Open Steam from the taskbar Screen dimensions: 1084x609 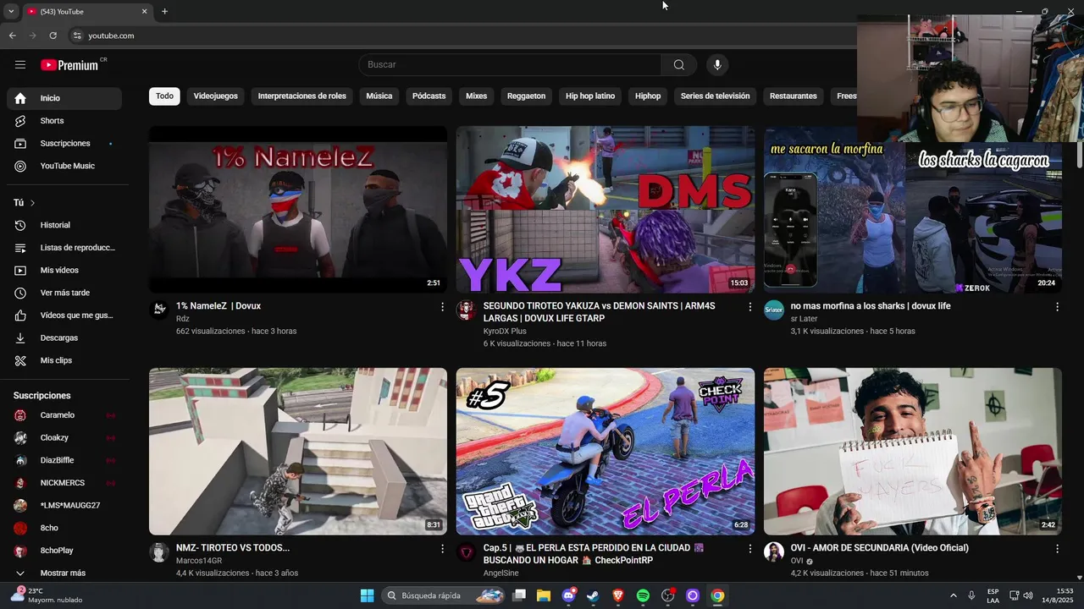pos(593,595)
